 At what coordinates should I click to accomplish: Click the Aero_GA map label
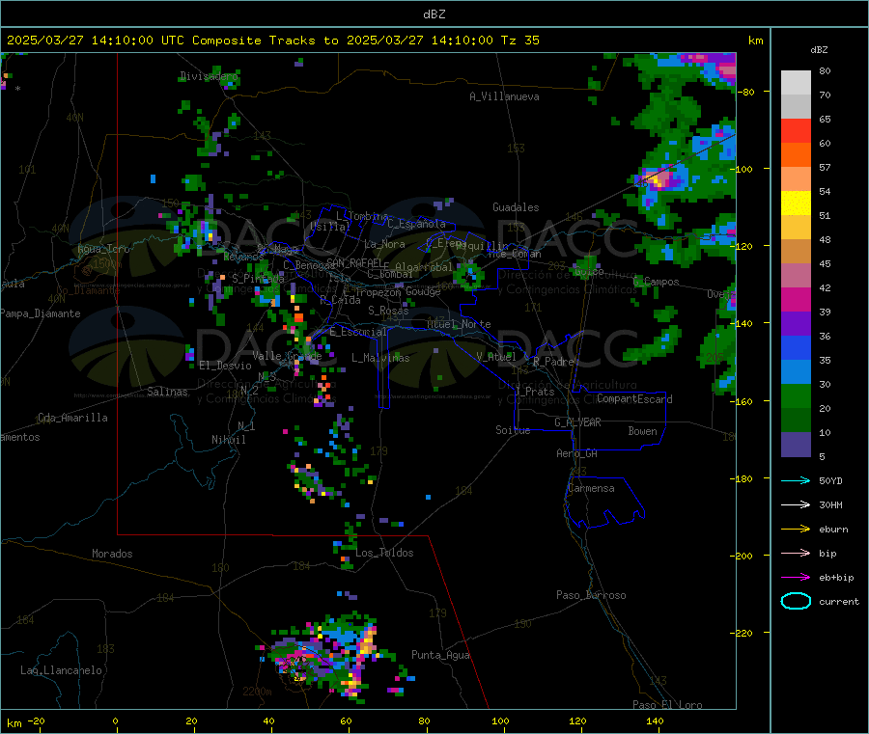577,453
